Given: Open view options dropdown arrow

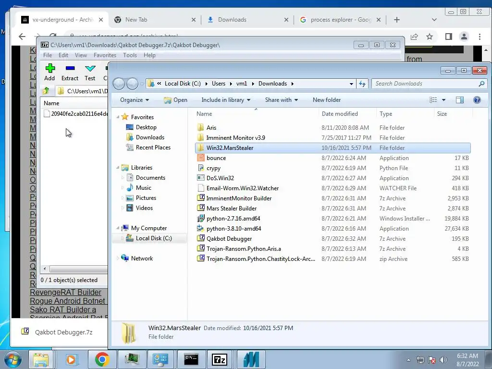Looking at the screenshot, I should click(x=443, y=100).
